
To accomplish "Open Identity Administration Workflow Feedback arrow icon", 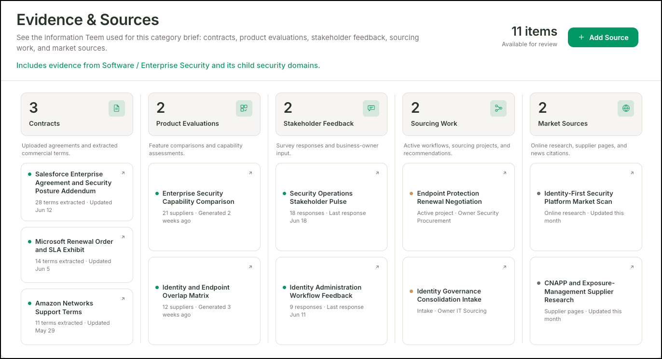I will tap(378, 267).
